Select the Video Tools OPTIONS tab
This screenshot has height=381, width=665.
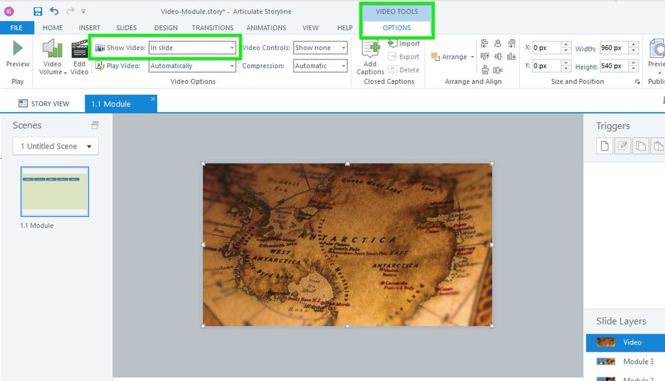397,27
